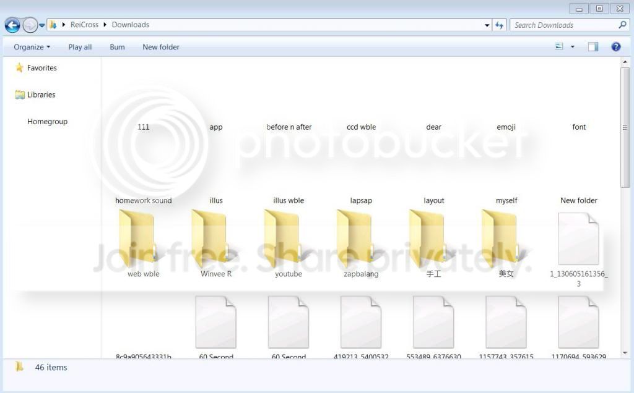The height and width of the screenshot is (393, 634).
Task: Click the Search Downloads field
Action: coord(565,25)
